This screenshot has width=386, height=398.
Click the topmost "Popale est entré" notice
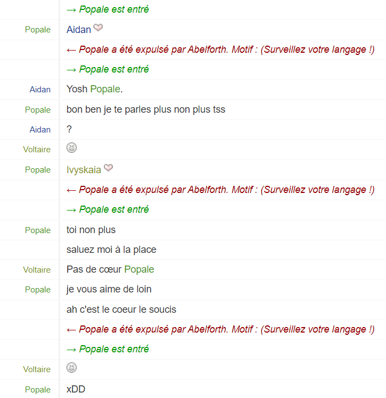(x=114, y=9)
